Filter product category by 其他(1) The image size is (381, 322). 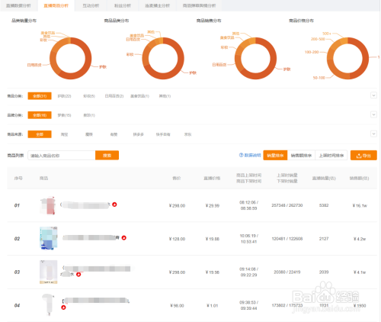click(x=165, y=96)
